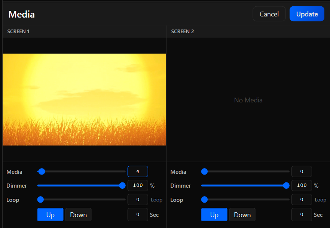Select the Media value field showing 4
The height and width of the screenshot is (228, 330).
point(138,172)
